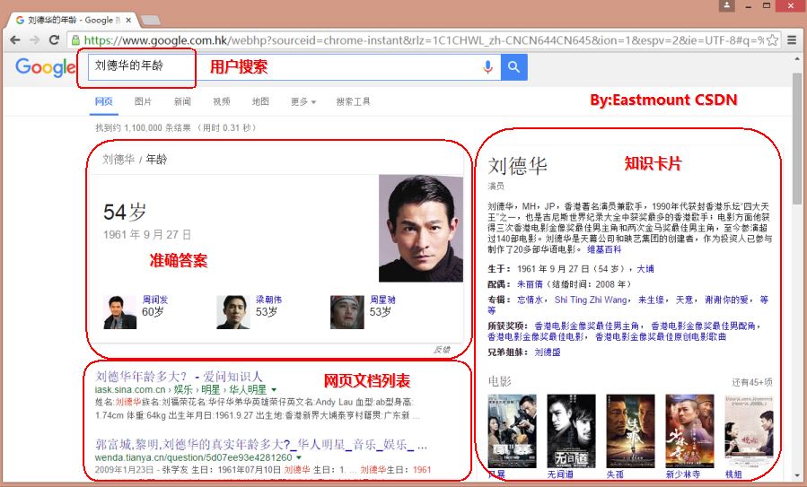Screen dimensions: 807x487
Task: Click the result count text 找到约 1,100,000 条结果
Action: click(x=143, y=127)
